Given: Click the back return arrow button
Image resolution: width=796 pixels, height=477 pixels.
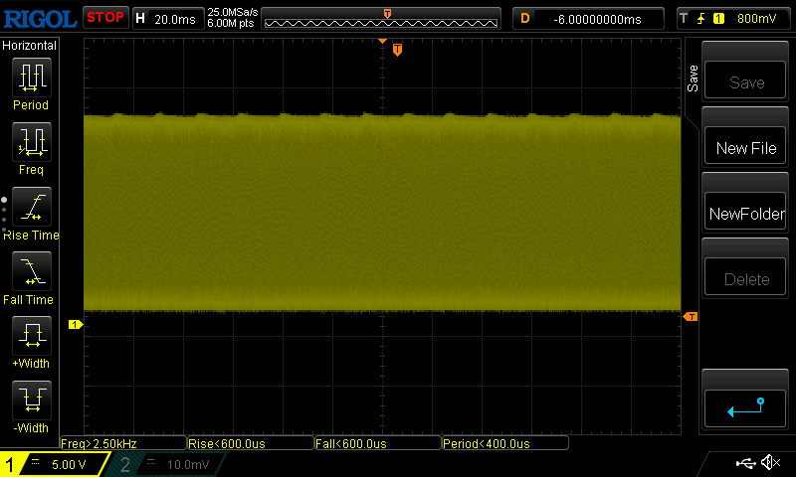Looking at the screenshot, I should (x=746, y=405).
